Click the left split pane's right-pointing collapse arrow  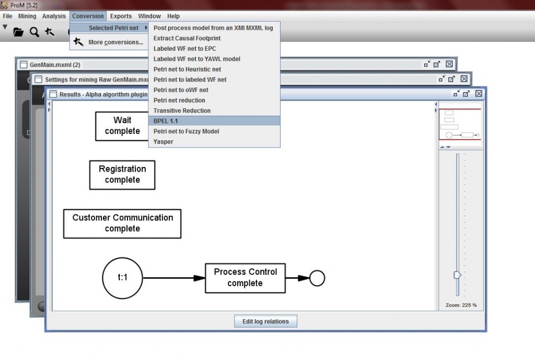(49, 109)
